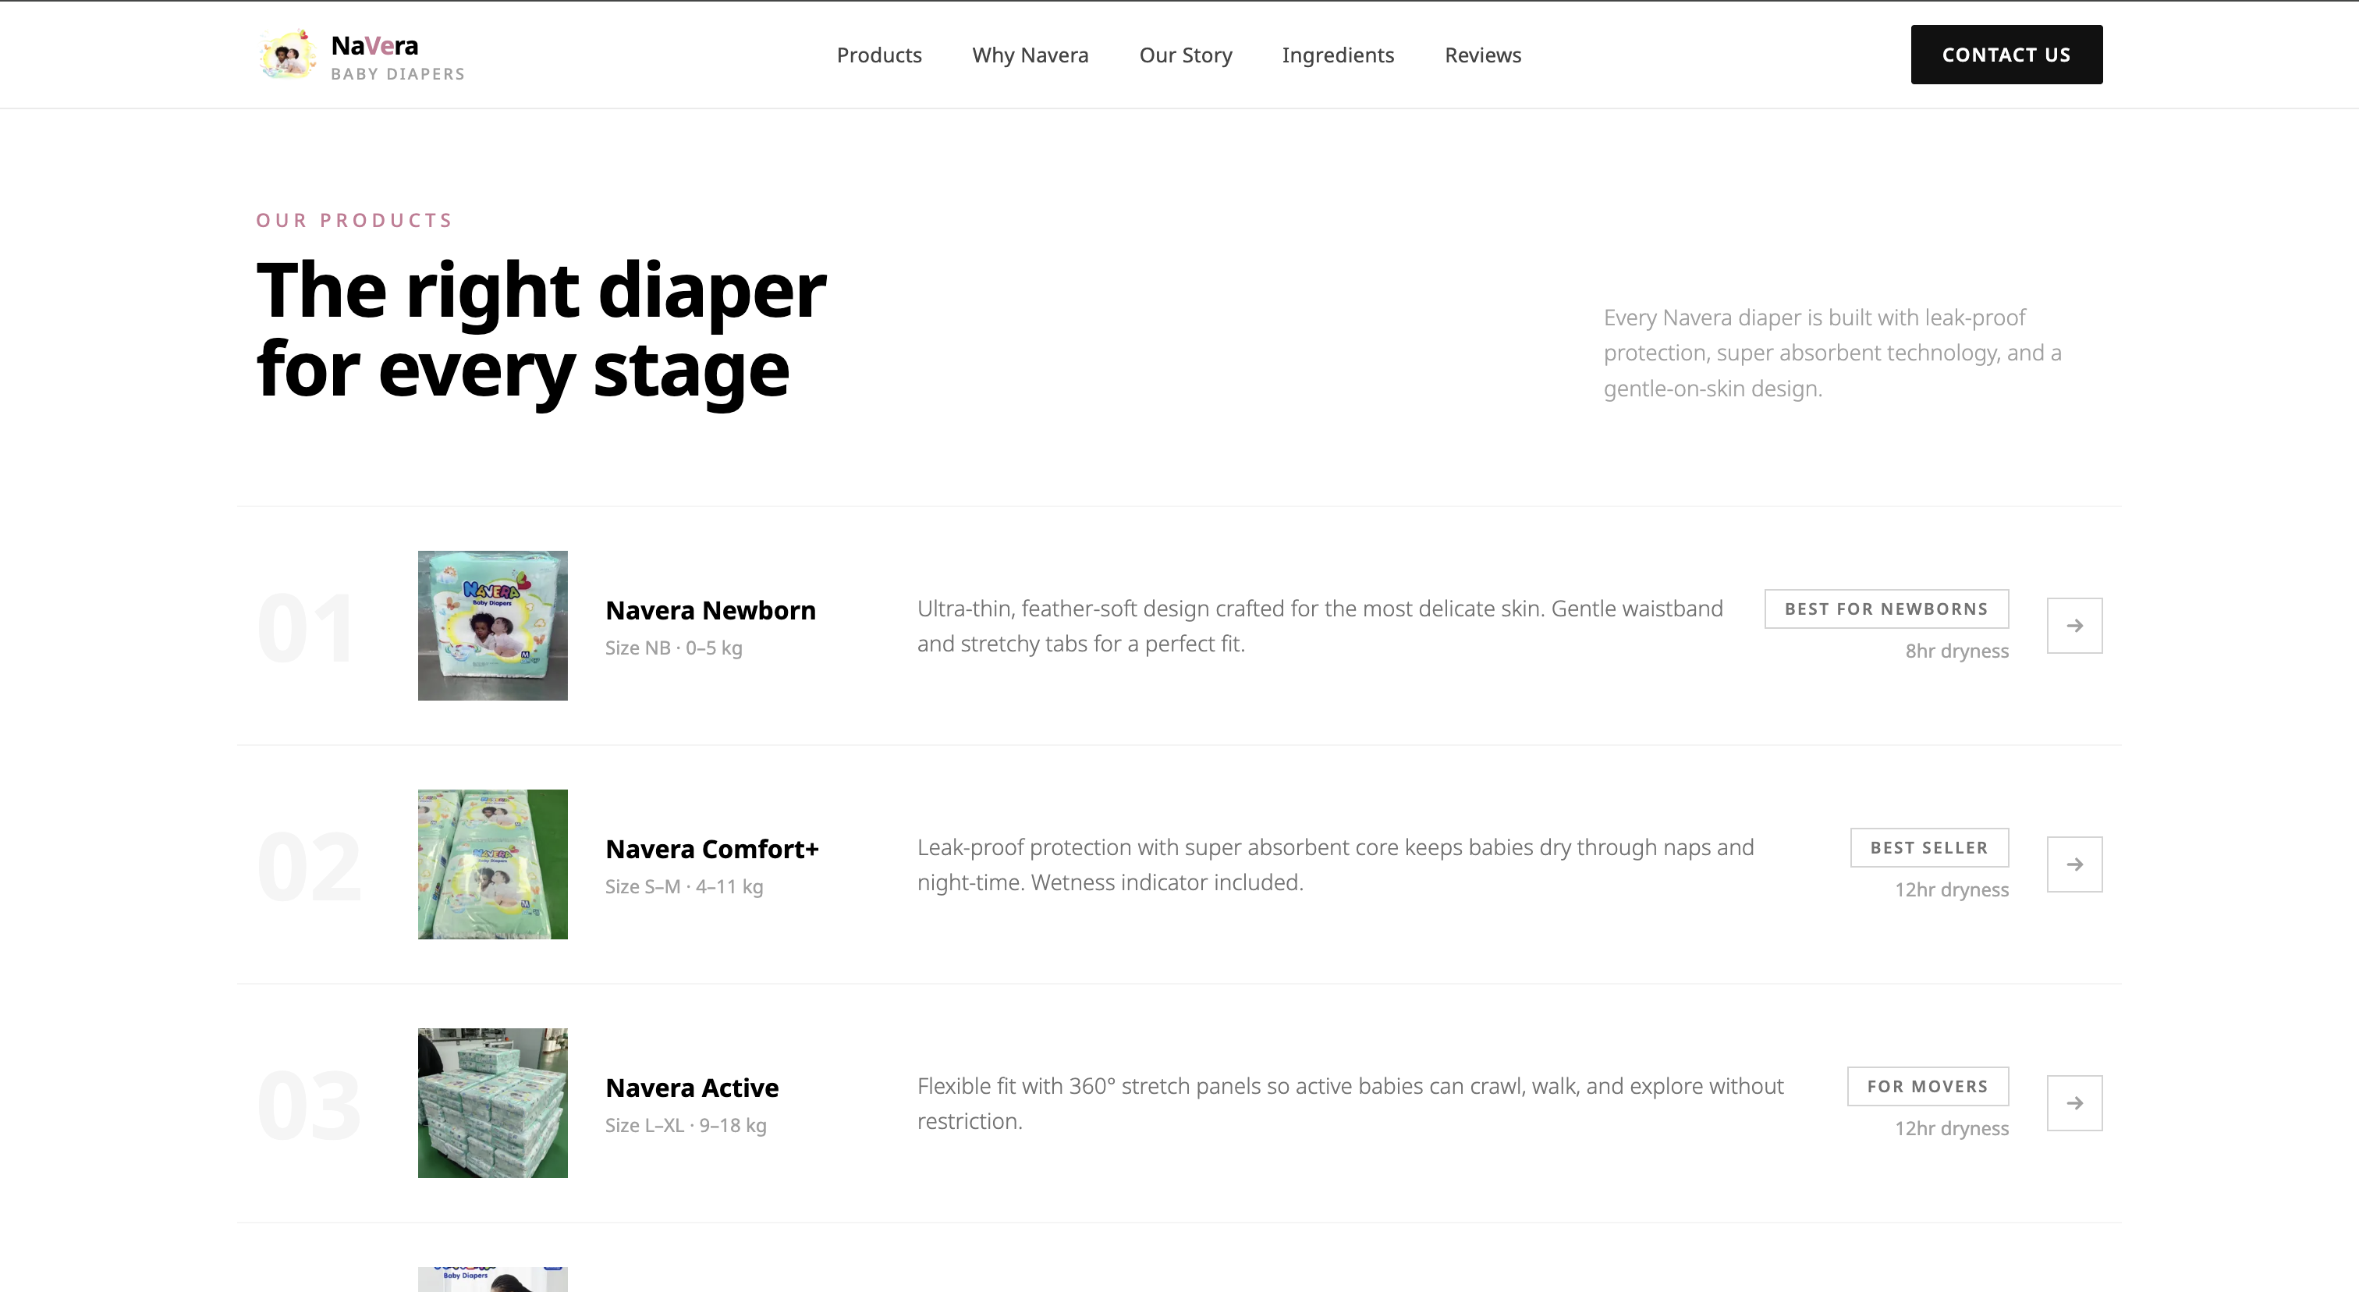Click NaVera Baby Diapers brand name

tap(397, 57)
